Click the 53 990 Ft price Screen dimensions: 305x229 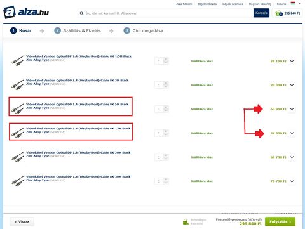point(278,109)
